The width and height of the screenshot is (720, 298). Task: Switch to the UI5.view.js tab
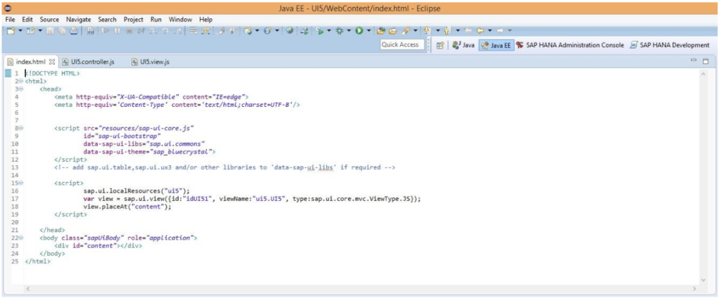point(150,62)
